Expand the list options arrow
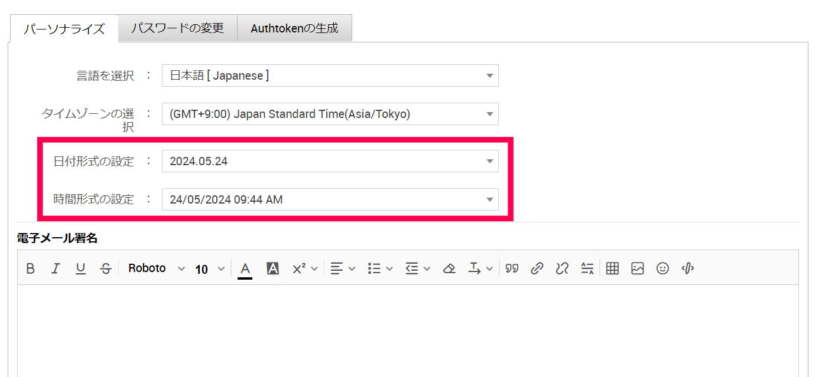 pos(389,268)
